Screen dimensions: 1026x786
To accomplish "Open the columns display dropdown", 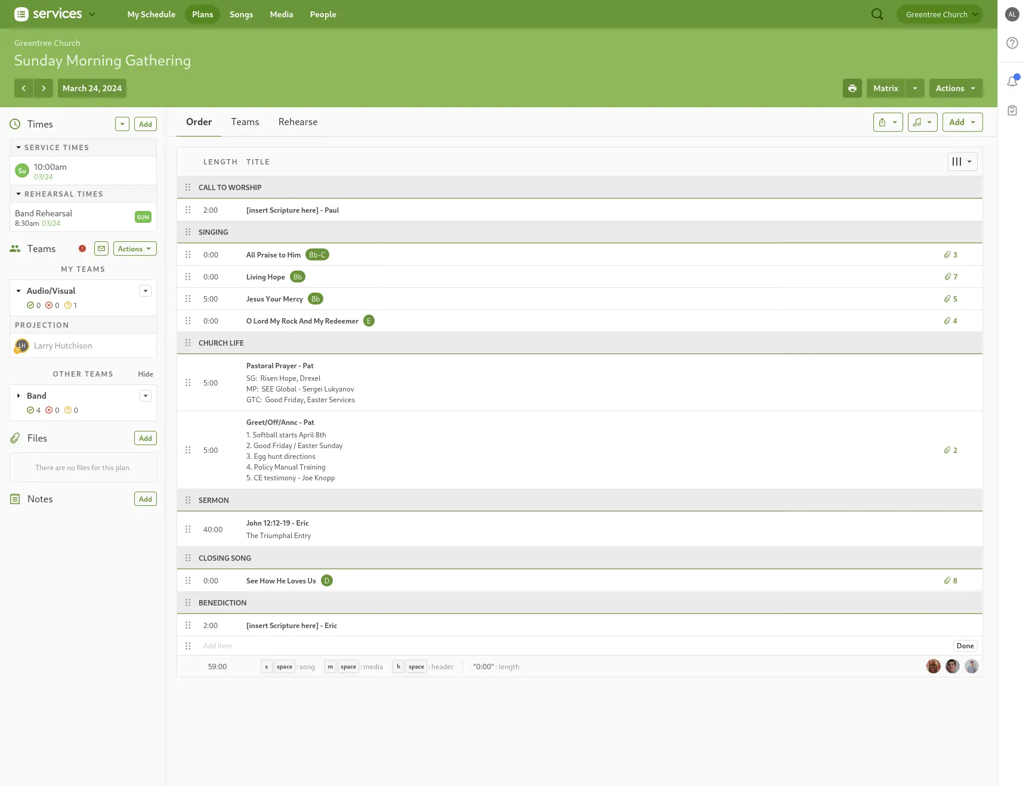I will click(x=962, y=161).
